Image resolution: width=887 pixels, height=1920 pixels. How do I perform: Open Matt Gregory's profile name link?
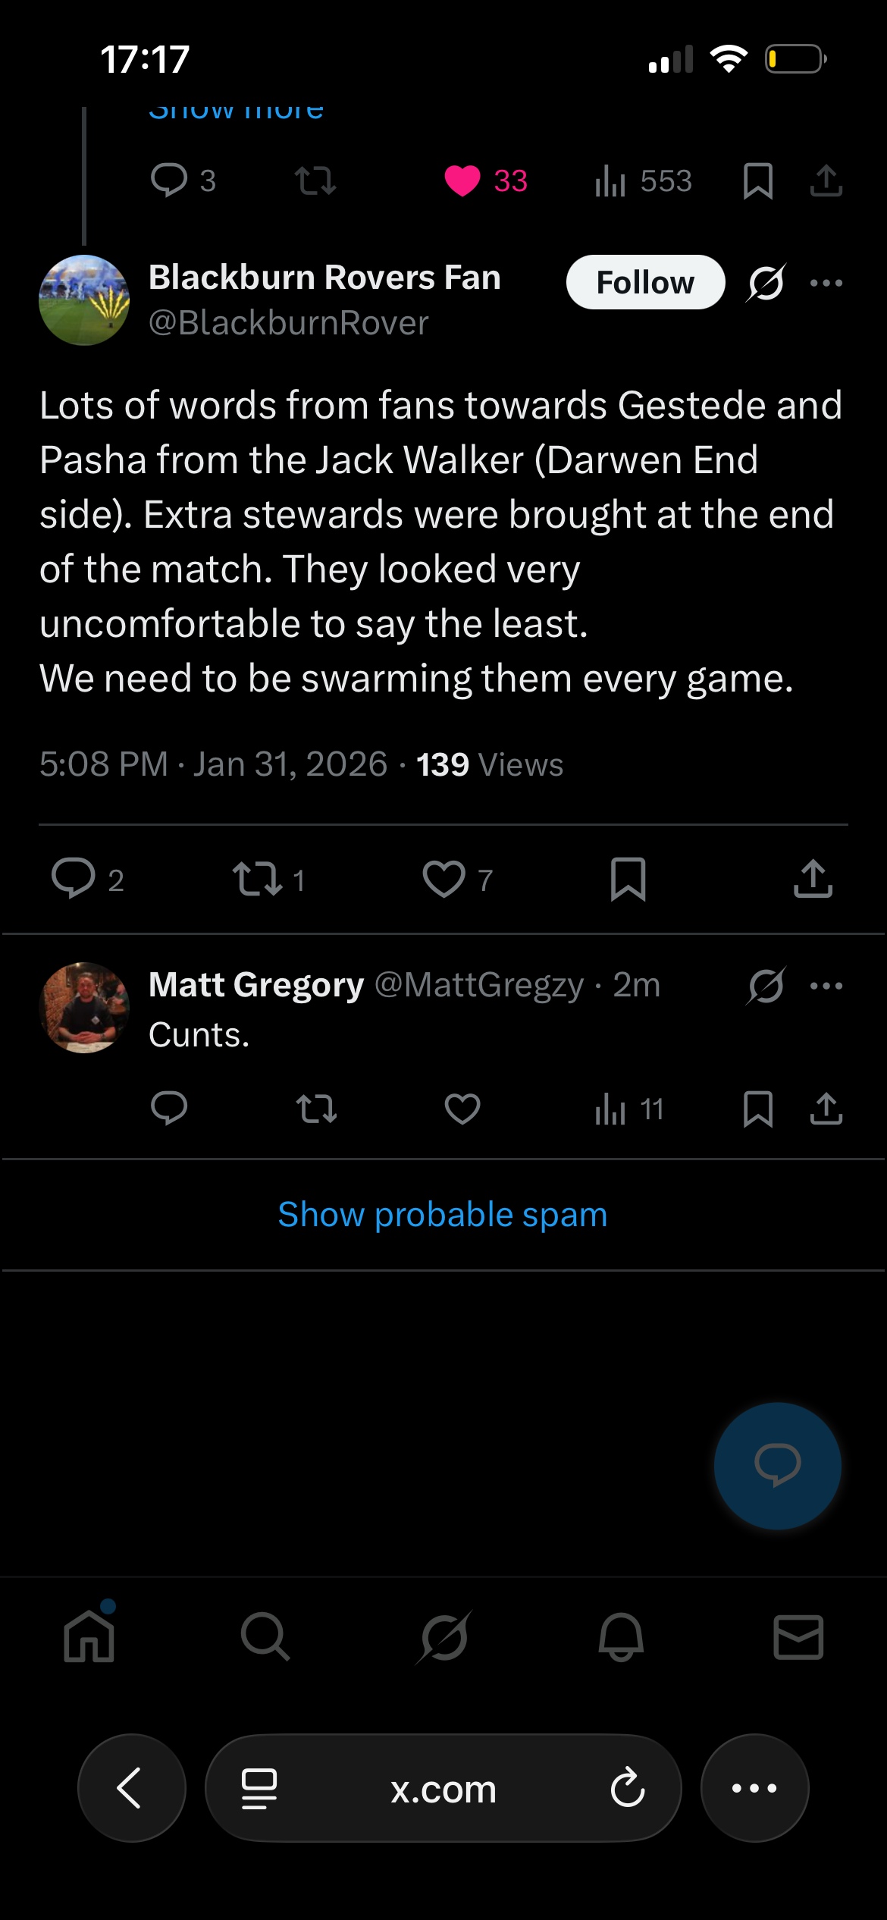256,985
